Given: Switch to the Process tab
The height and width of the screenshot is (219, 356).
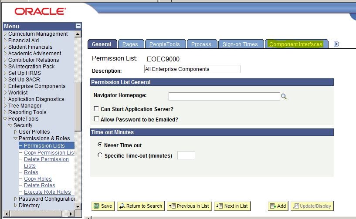Looking at the screenshot, I should pyautogui.click(x=202, y=44).
